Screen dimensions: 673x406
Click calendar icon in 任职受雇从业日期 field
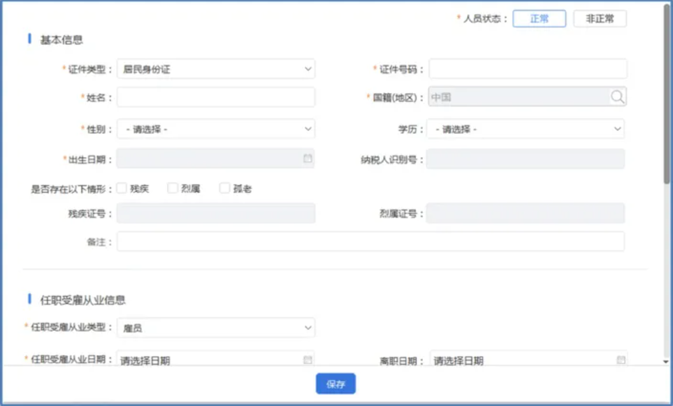[x=308, y=360]
